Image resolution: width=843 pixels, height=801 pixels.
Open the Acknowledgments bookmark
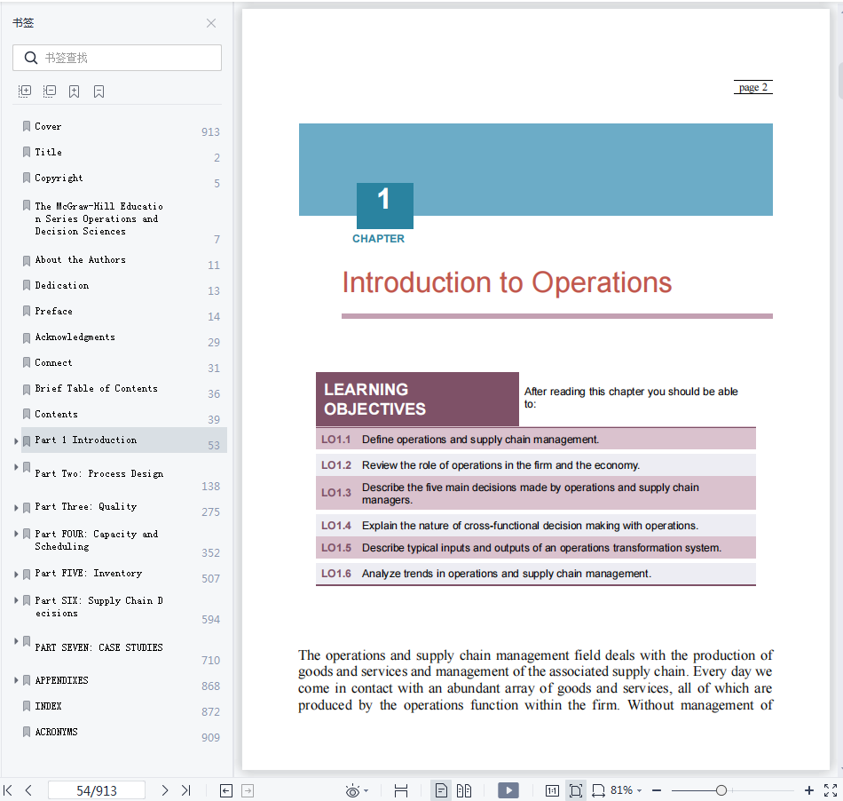(75, 337)
